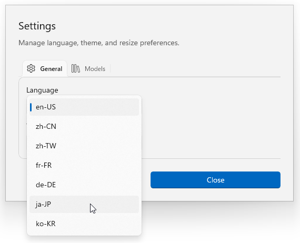The height and width of the screenshot is (243, 300).
Task: Pick ko-KR from the language list
Action: tap(84, 224)
